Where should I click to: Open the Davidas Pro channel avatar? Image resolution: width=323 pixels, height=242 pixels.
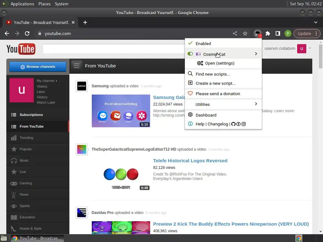click(x=82, y=213)
